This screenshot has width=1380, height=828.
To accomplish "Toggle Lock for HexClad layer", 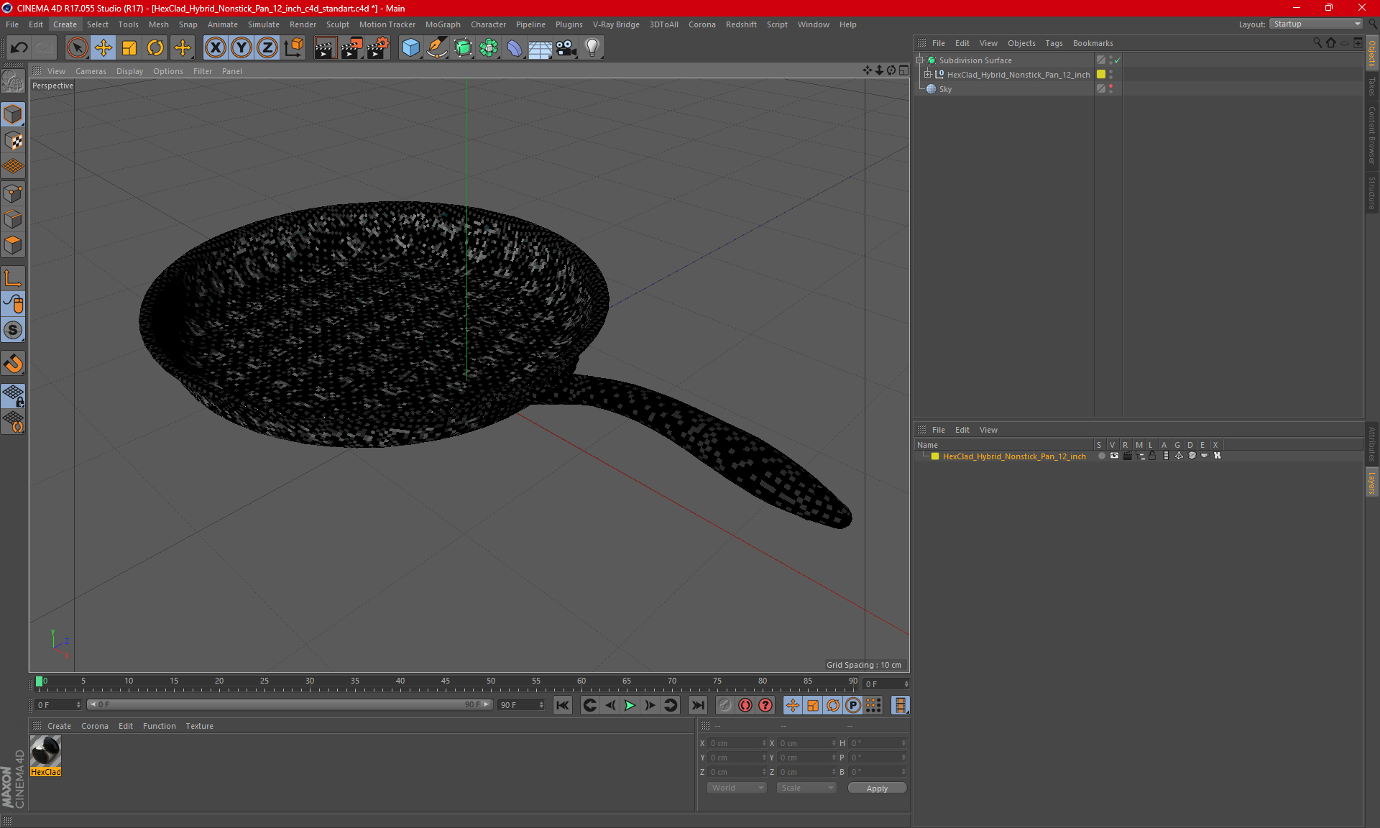I will tap(1153, 456).
